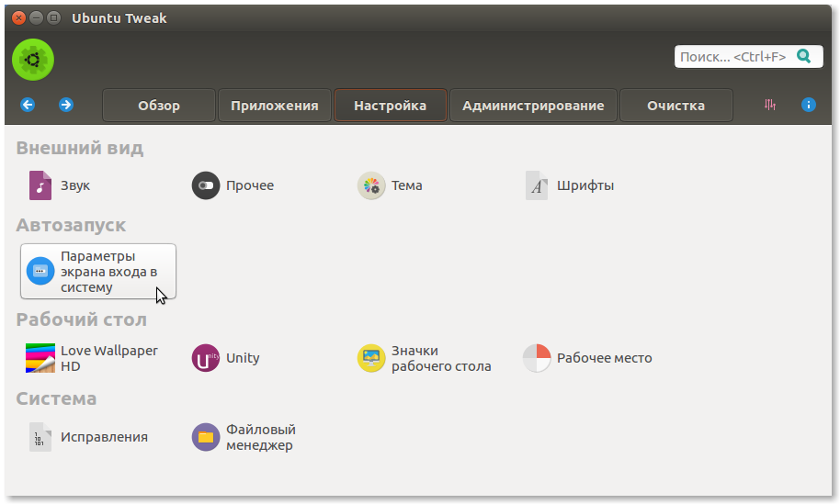The height and width of the screenshot is (504, 840).
Task: Go forward with the right arrow button
Action: (66, 105)
